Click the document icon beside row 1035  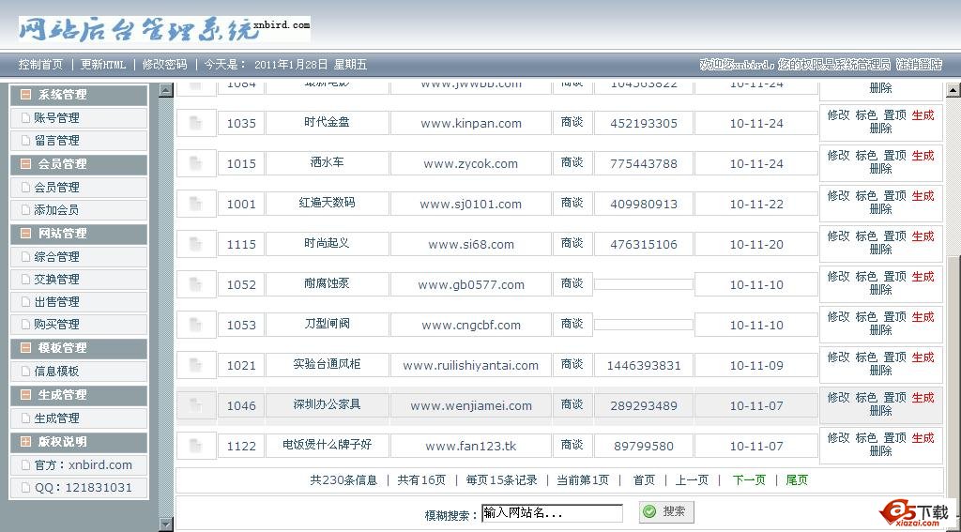195,123
